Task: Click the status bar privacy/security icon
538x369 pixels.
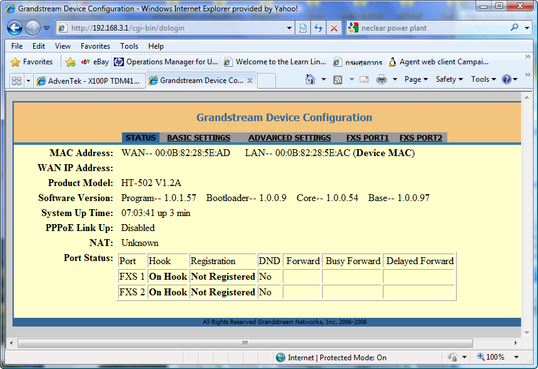Action: 452,357
